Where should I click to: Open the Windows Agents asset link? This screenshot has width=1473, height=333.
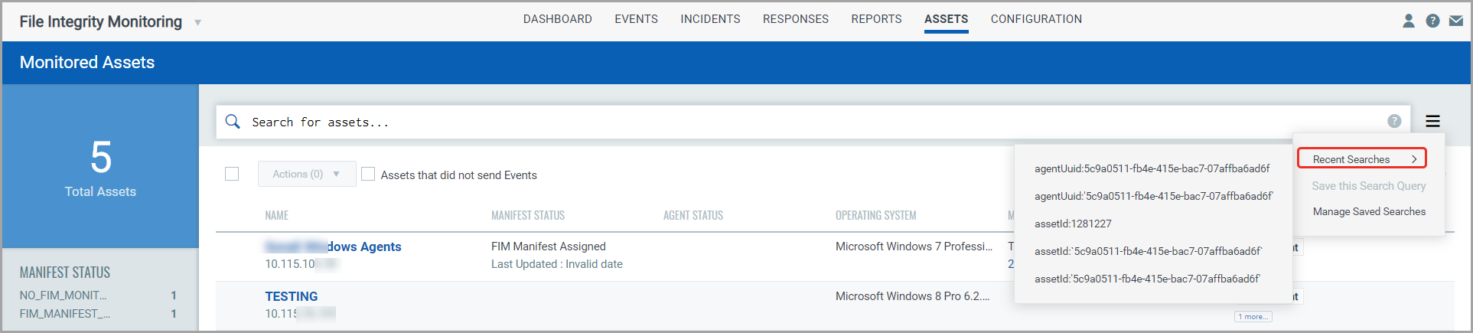333,246
